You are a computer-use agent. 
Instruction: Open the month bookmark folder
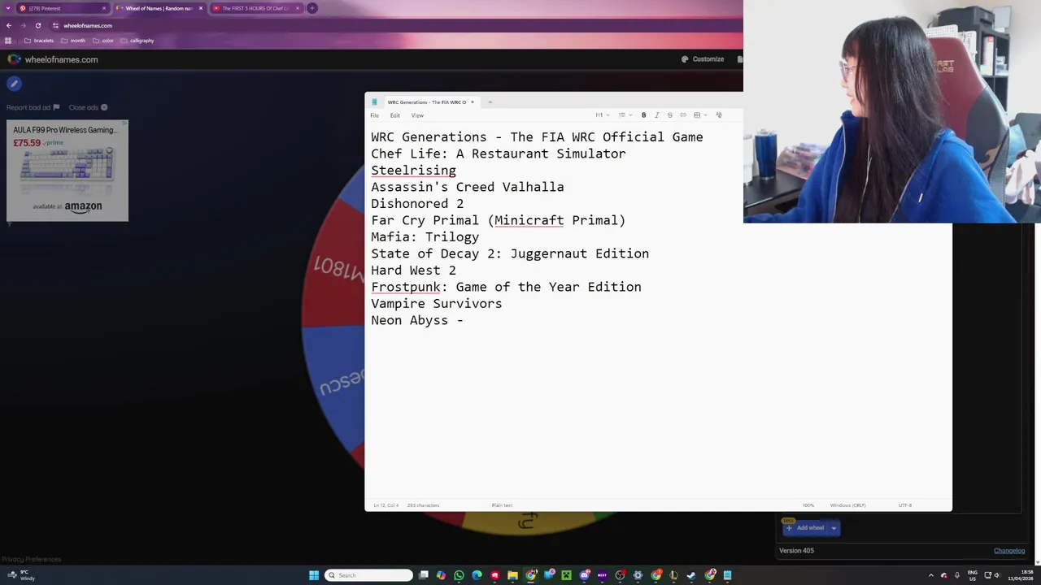73,41
